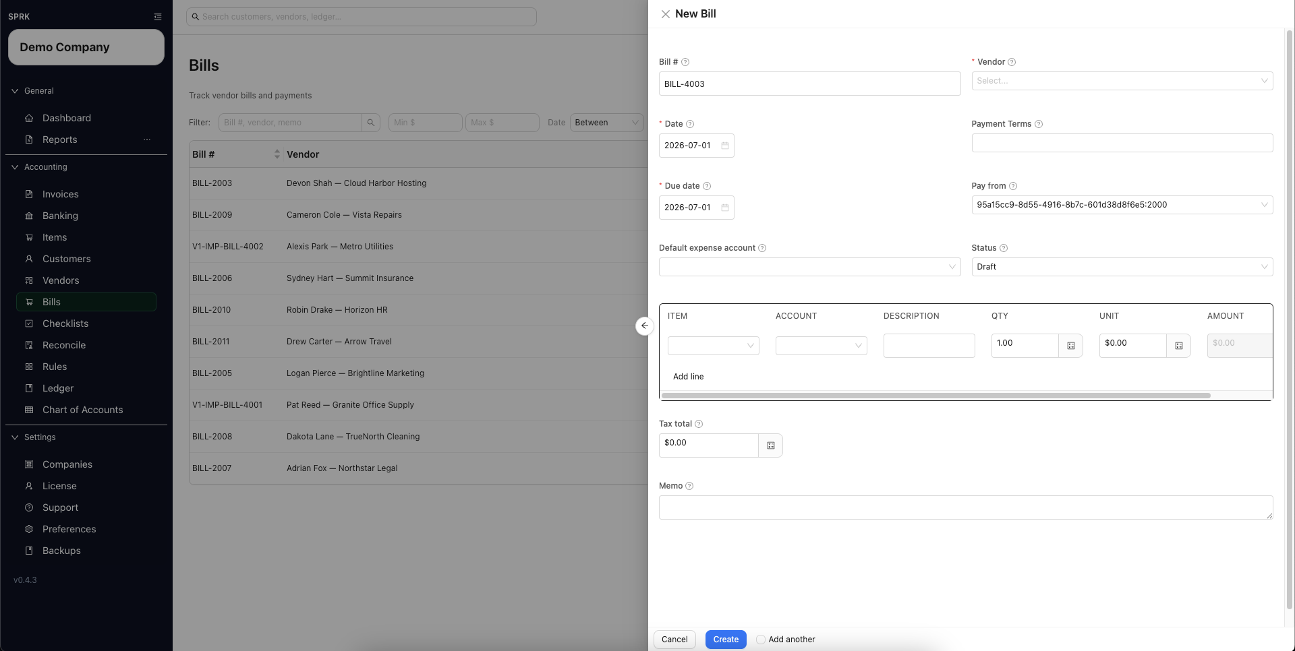Click the Memo text area
Viewport: 1295px width, 651px height.
966,507
